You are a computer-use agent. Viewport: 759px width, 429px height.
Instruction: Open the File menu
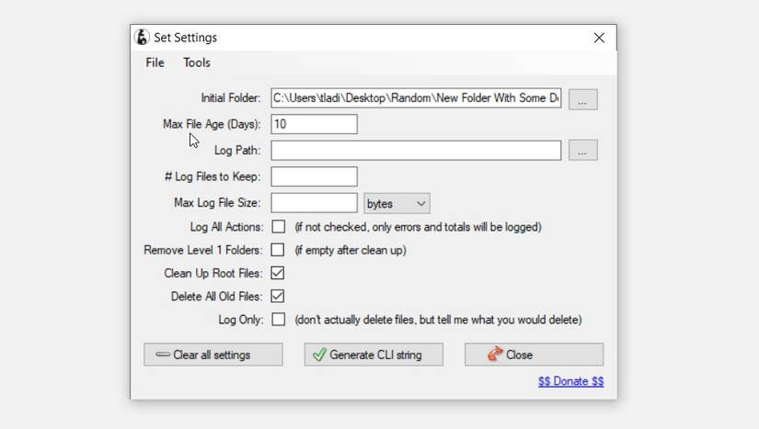(155, 62)
